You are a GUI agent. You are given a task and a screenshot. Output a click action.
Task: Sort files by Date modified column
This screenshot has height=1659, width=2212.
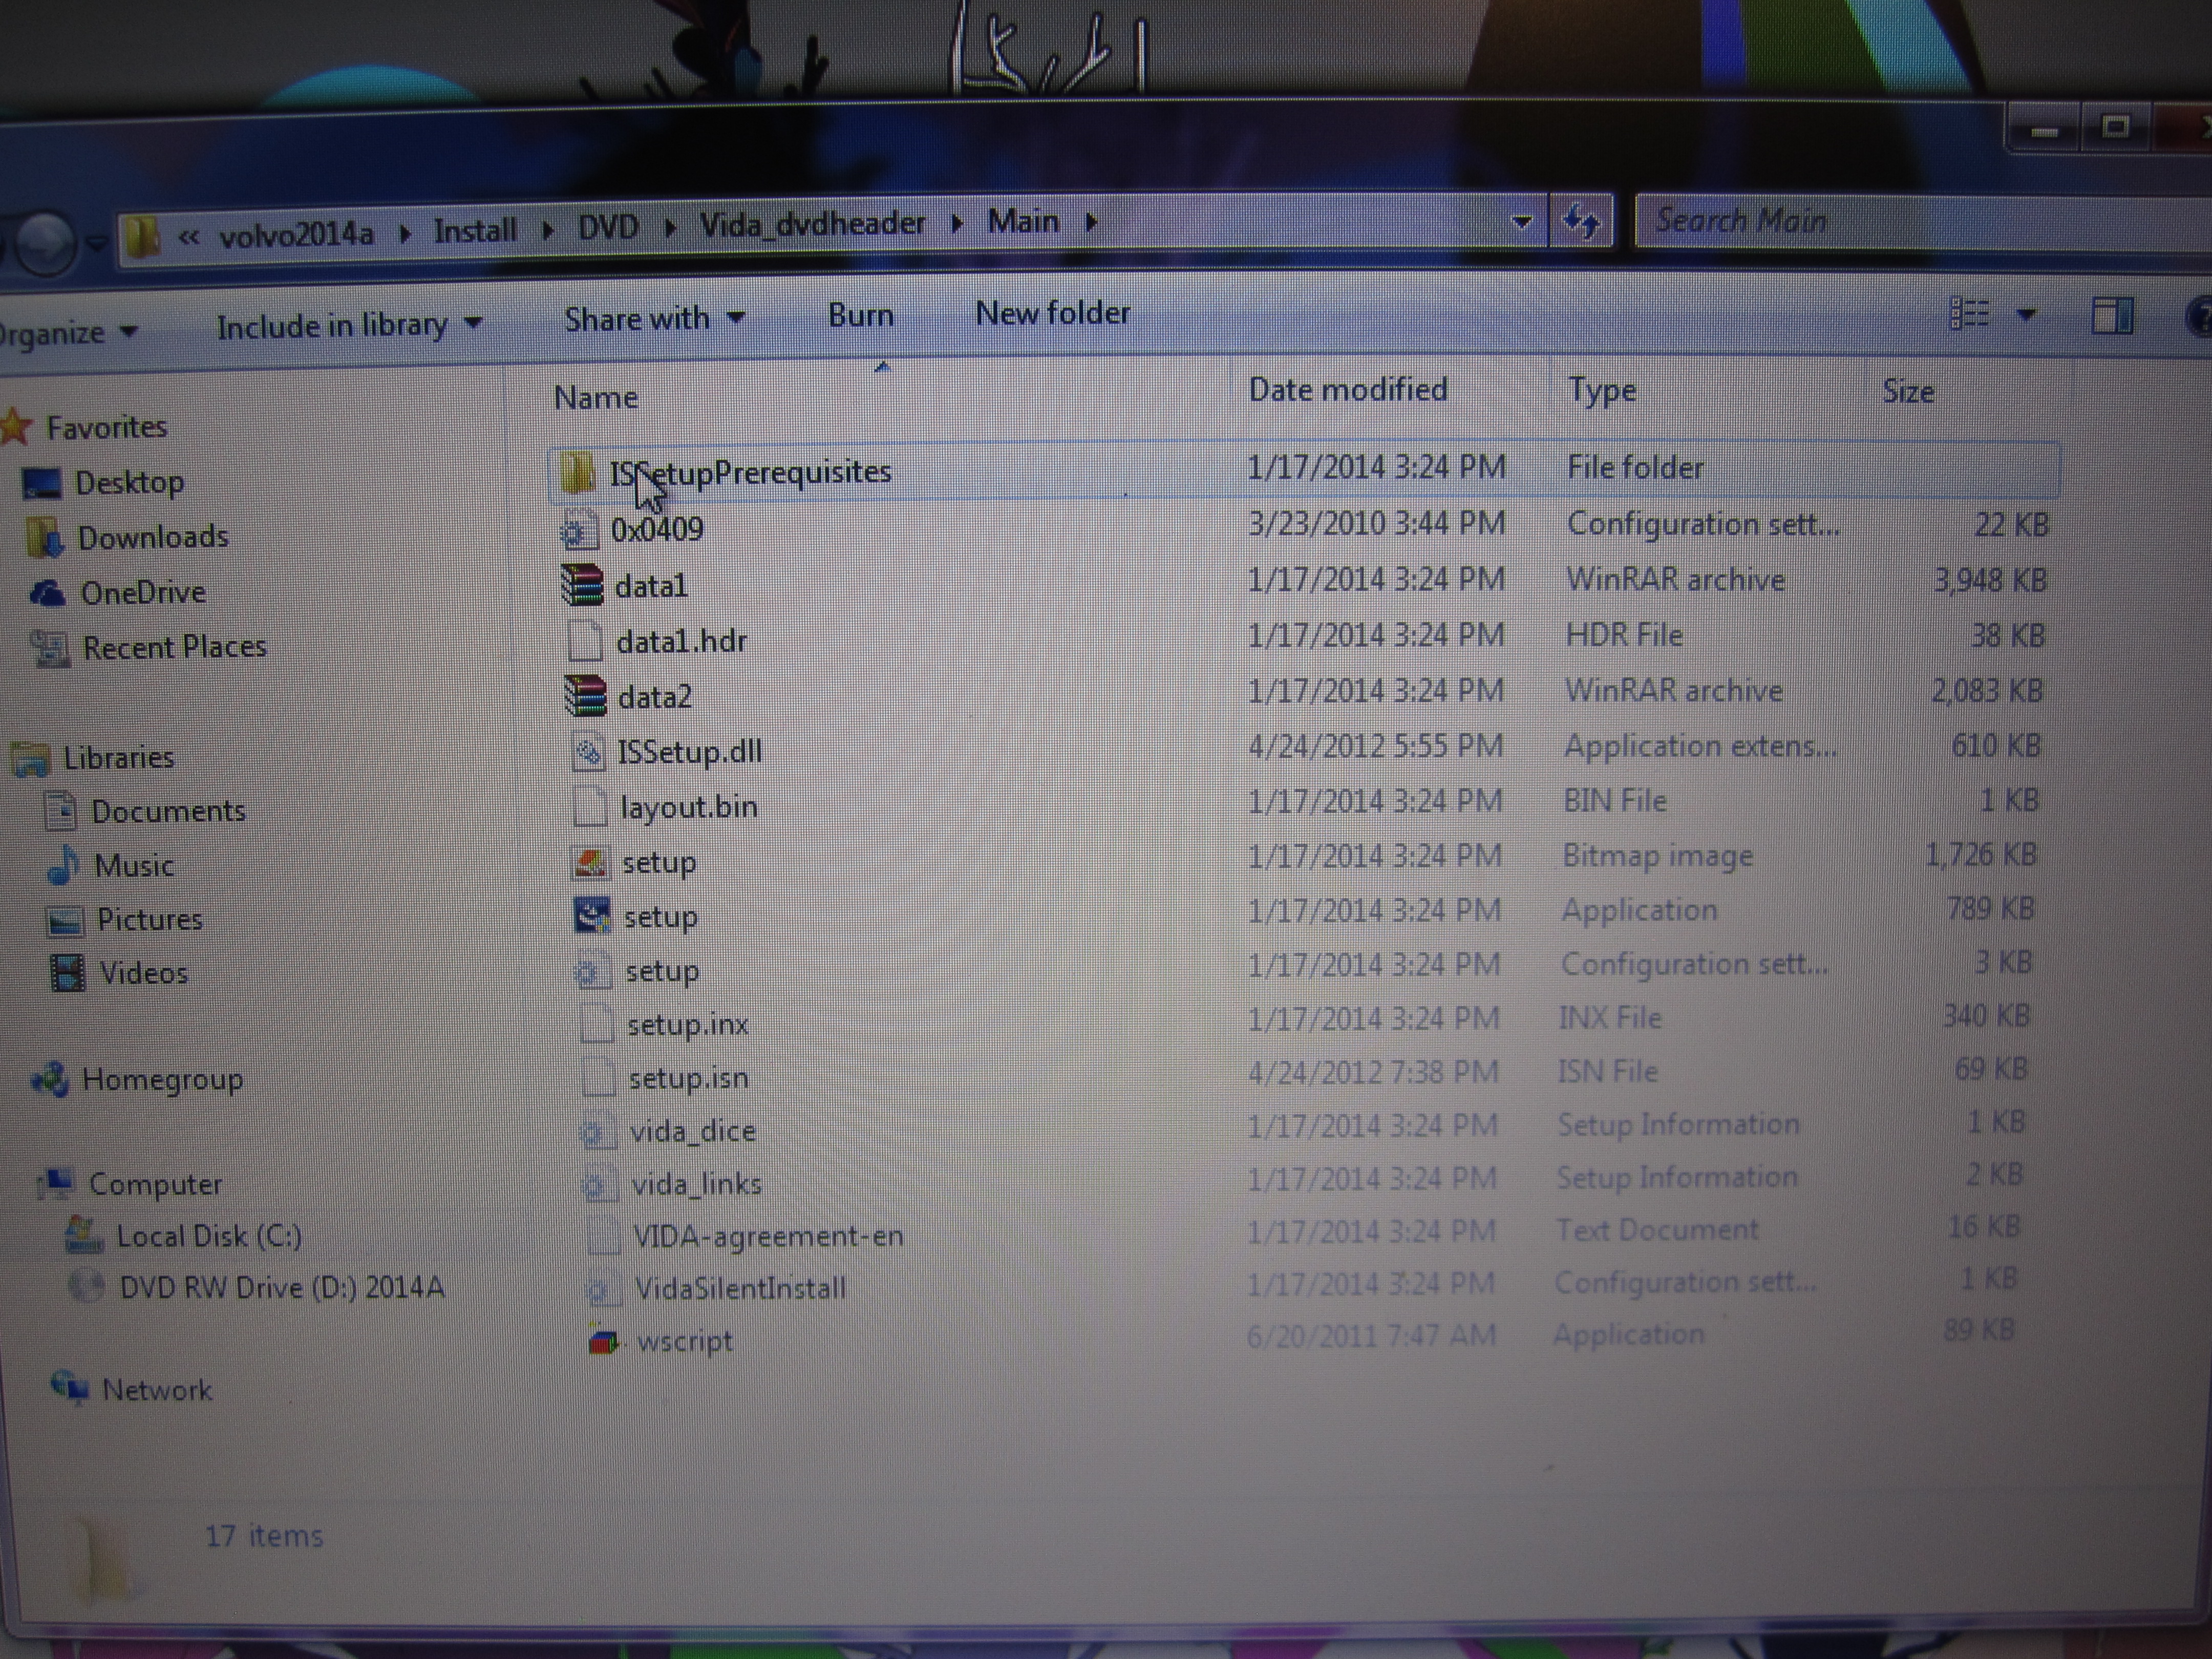[1347, 390]
